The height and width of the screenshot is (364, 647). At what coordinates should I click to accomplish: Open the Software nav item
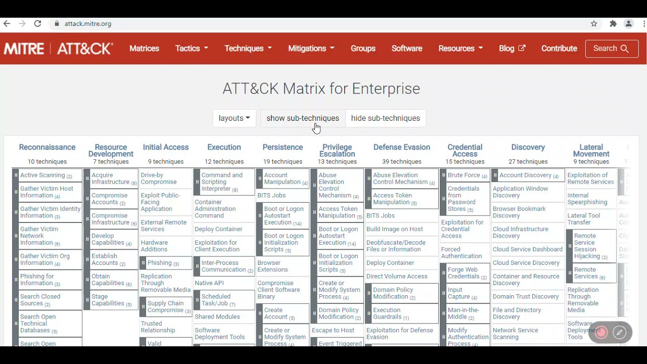[407, 49]
